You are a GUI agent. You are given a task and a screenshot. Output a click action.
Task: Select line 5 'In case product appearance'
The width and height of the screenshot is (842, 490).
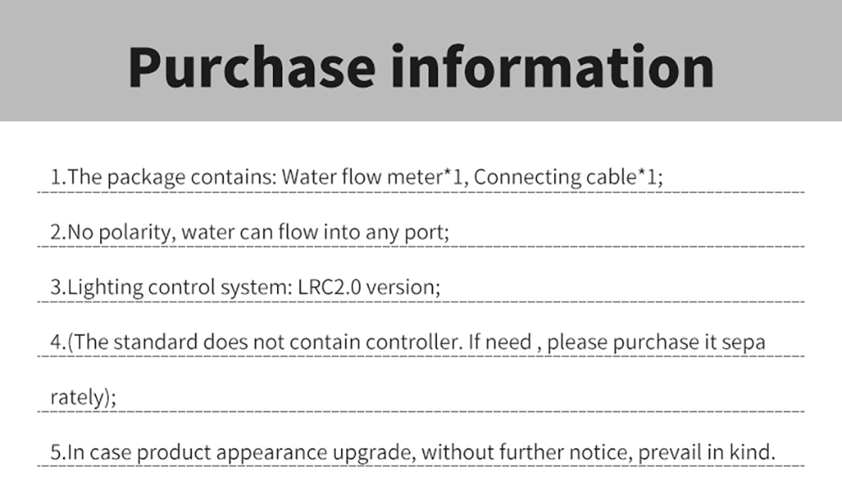coord(413,452)
